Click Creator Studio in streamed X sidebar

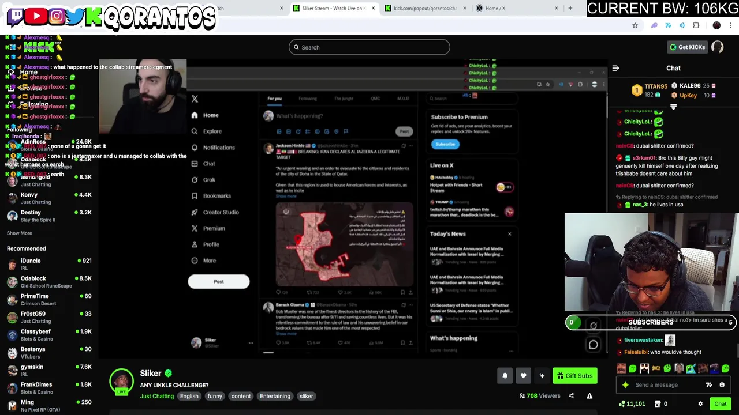pos(221,212)
